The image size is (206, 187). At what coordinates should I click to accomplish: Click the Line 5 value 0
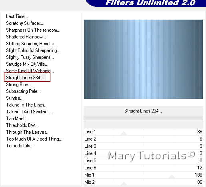click(201, 161)
